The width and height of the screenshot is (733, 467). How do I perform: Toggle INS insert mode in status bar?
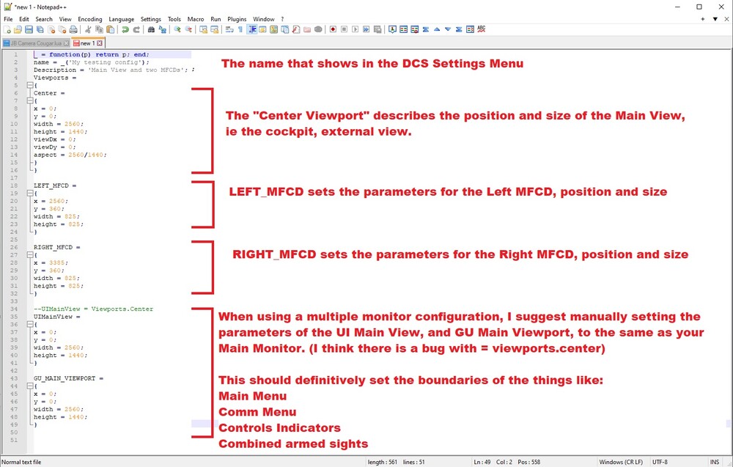tap(715, 462)
